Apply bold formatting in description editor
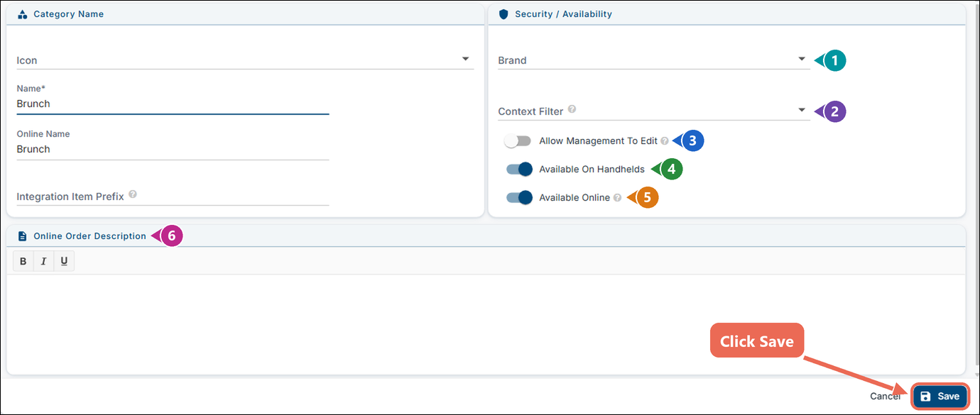 (23, 262)
